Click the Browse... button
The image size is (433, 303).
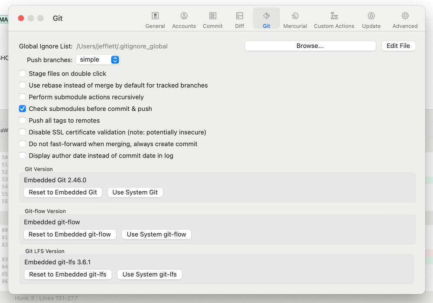pyautogui.click(x=310, y=46)
